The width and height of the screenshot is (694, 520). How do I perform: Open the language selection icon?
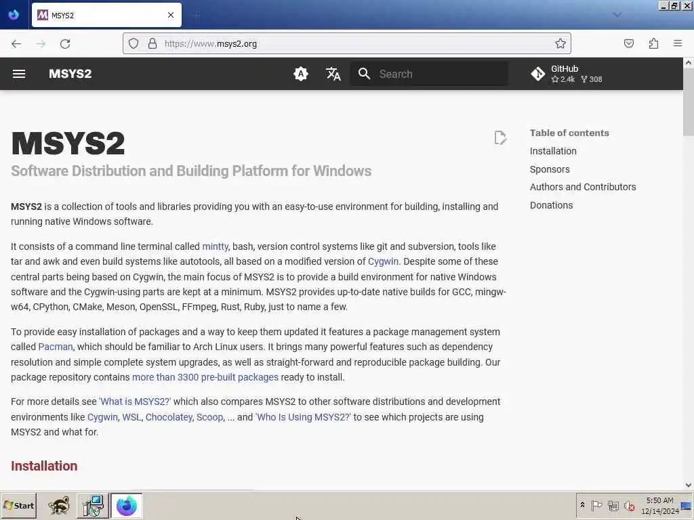(x=333, y=74)
